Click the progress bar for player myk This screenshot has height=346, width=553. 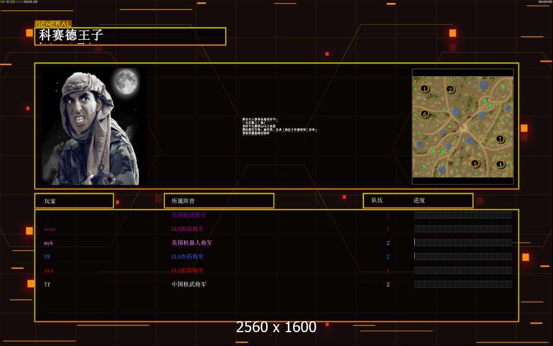pos(463,243)
